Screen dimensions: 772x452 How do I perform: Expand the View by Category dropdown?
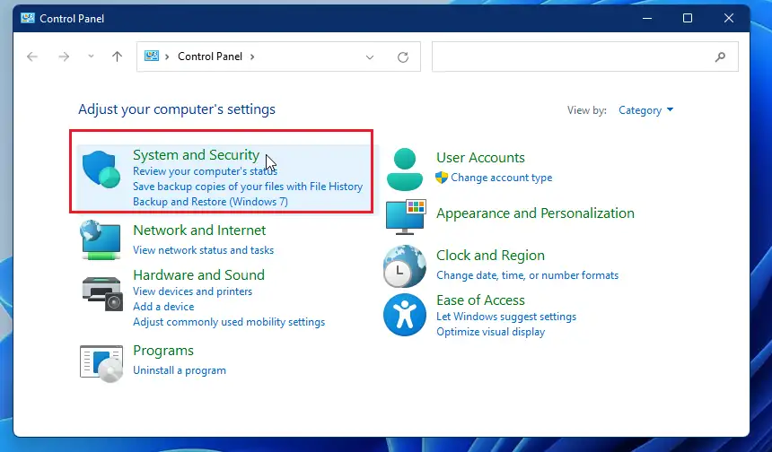(x=645, y=110)
